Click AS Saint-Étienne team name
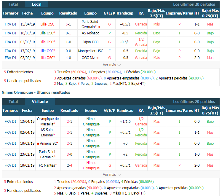This screenshot has height=196, width=222. click(x=47, y=133)
